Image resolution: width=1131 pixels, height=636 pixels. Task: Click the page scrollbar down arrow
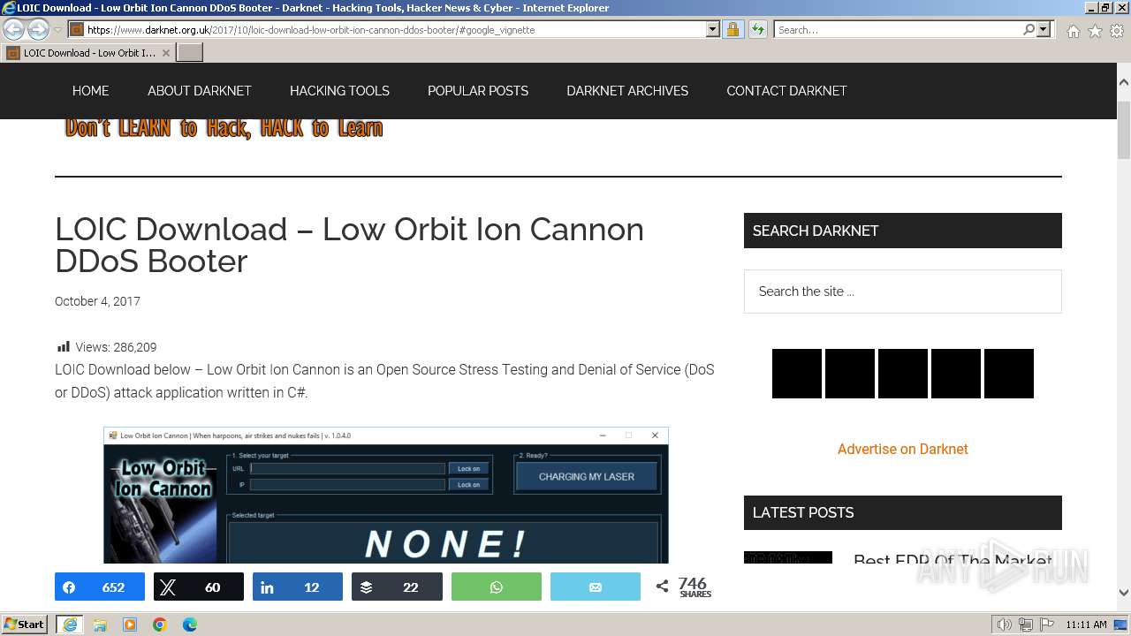(1124, 594)
